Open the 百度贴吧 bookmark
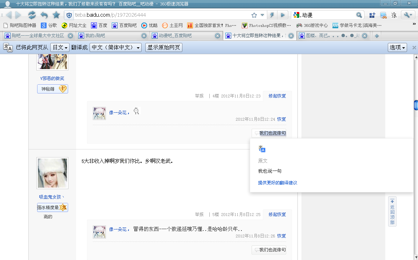This screenshot has width=418, height=260. coord(124,25)
